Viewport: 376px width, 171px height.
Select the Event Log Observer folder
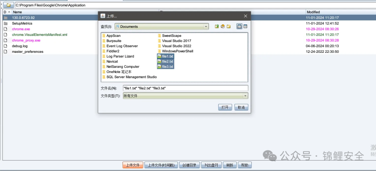pos(120,46)
